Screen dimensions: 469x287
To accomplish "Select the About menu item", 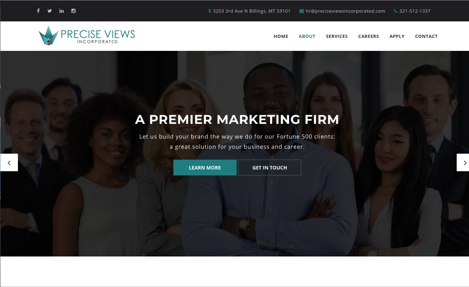I will pyautogui.click(x=307, y=36).
